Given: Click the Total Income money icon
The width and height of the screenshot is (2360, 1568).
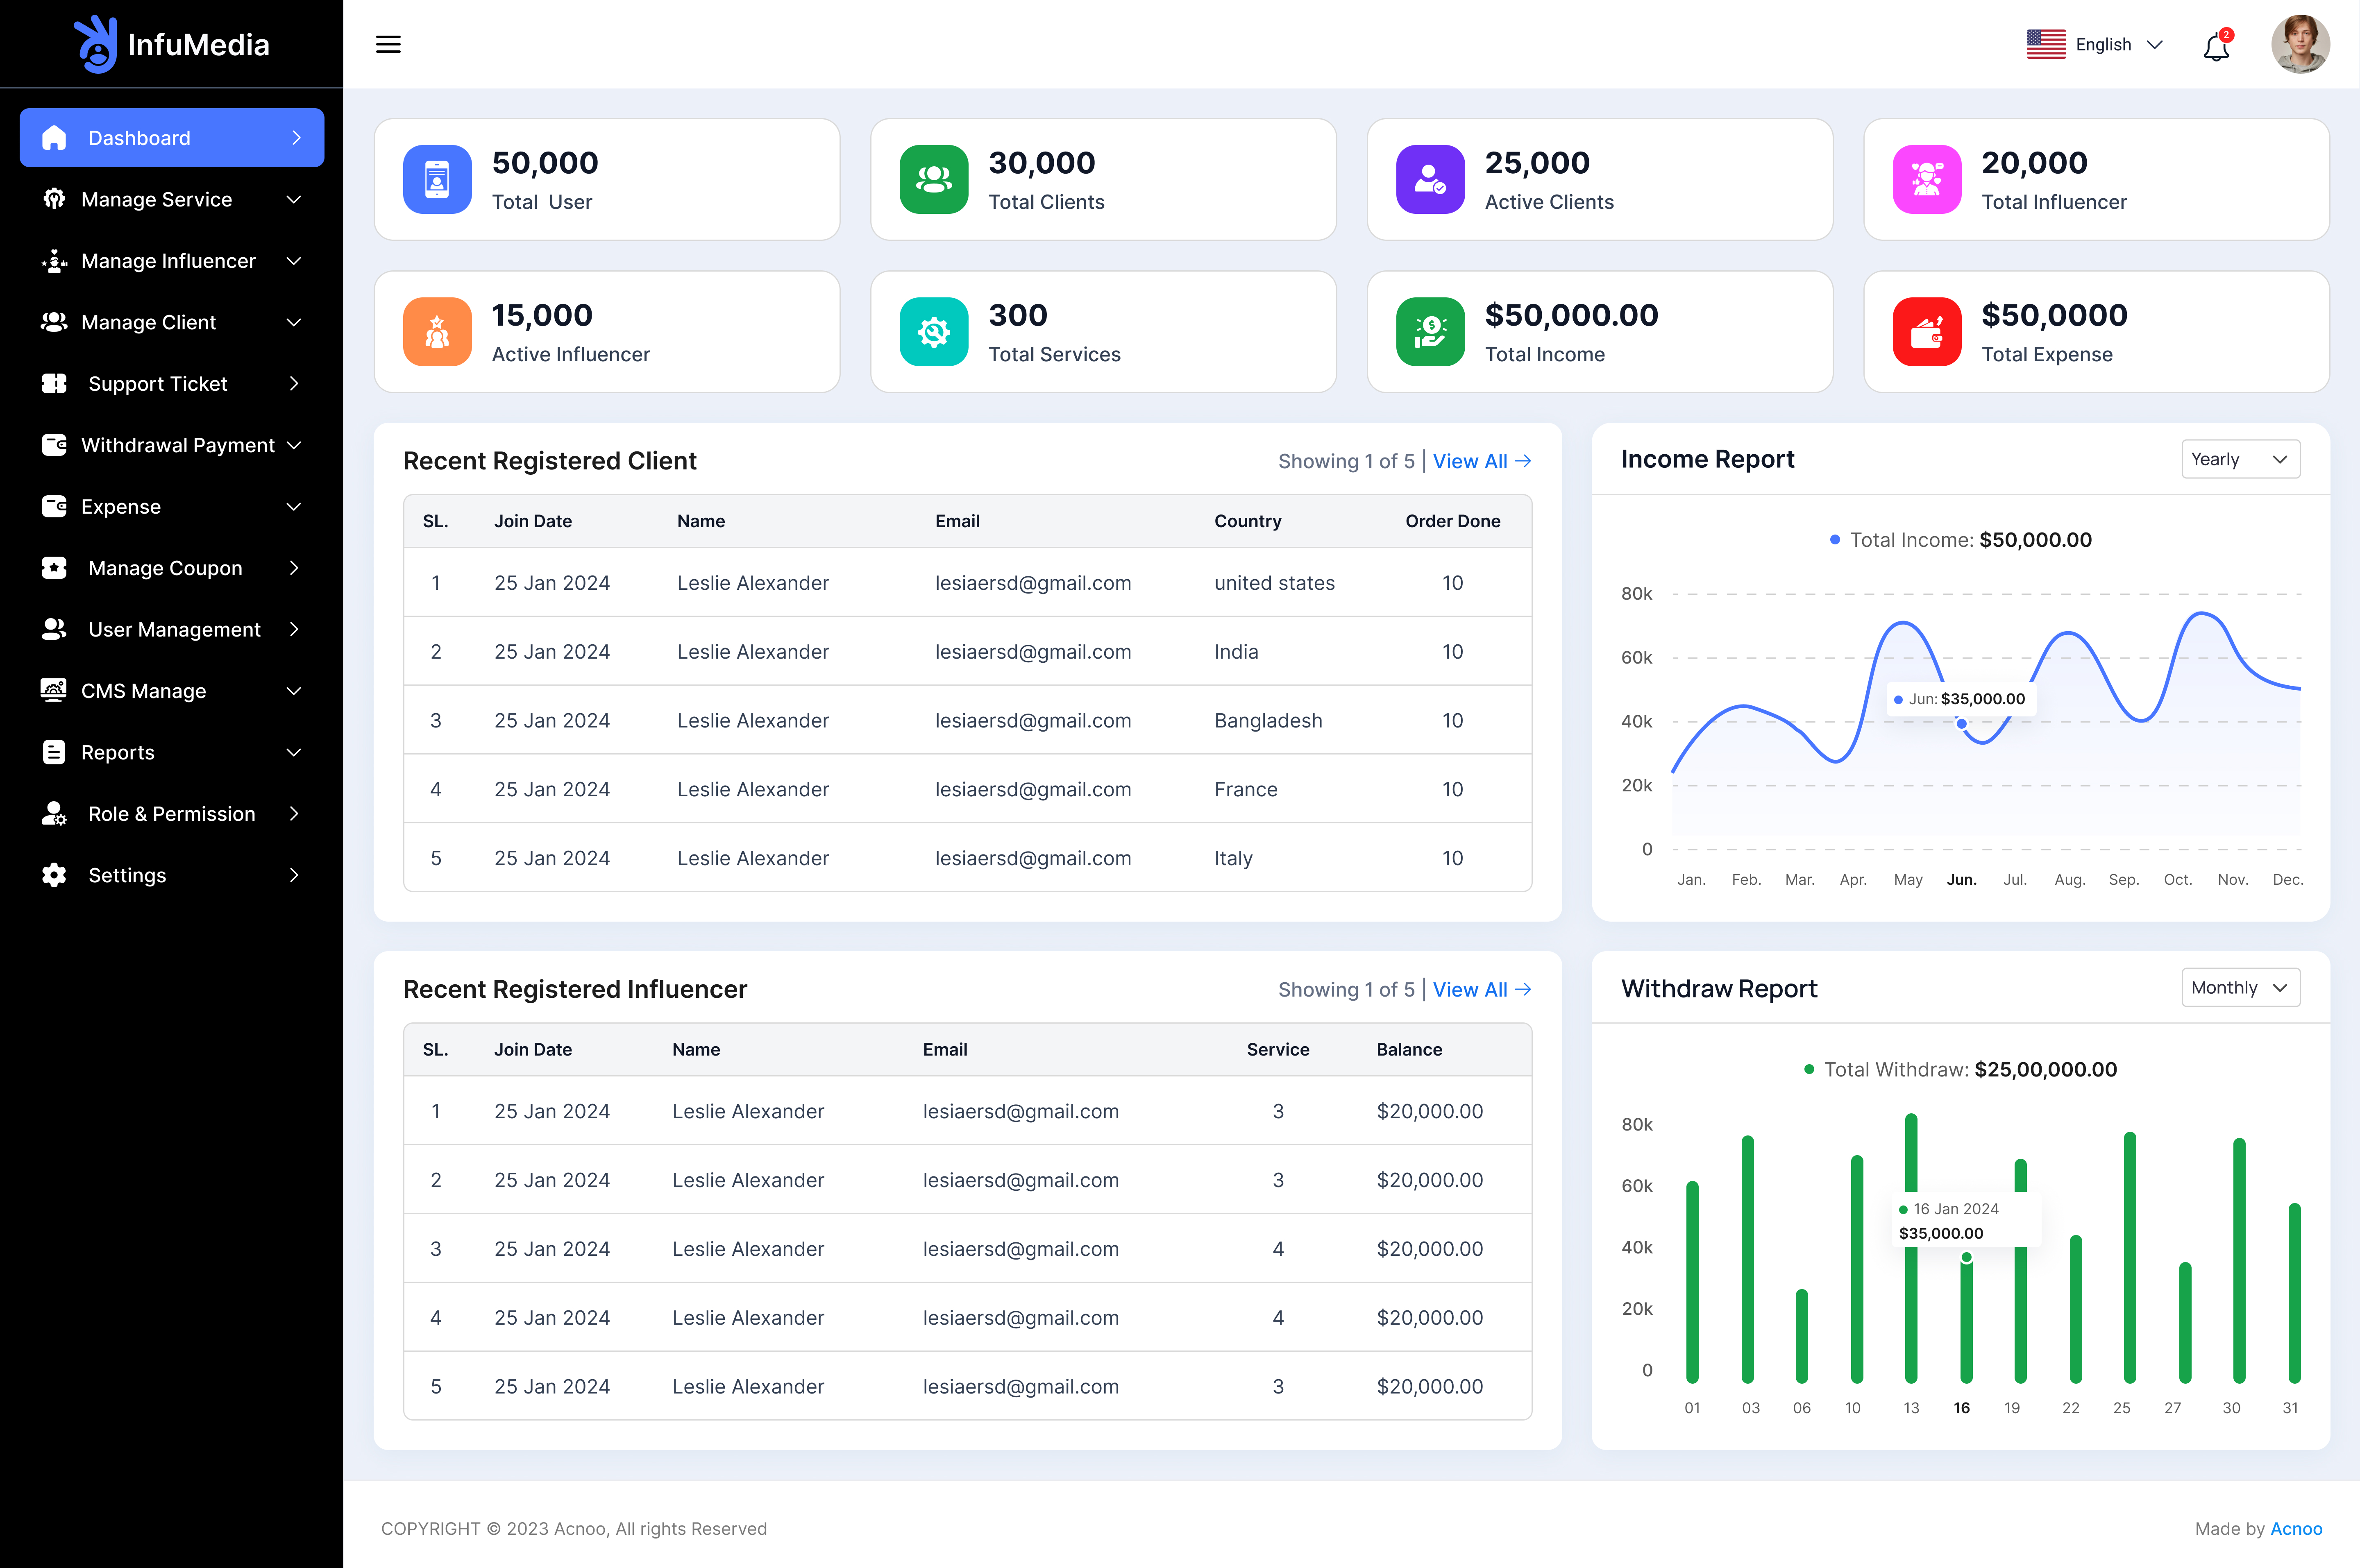Looking at the screenshot, I should [1430, 332].
